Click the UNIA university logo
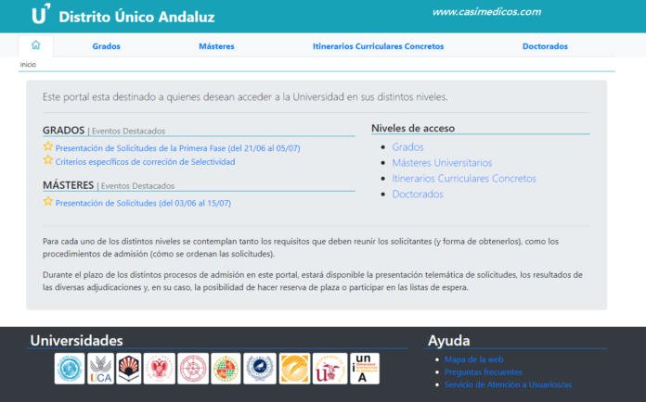646x402 pixels. pyautogui.click(x=365, y=369)
